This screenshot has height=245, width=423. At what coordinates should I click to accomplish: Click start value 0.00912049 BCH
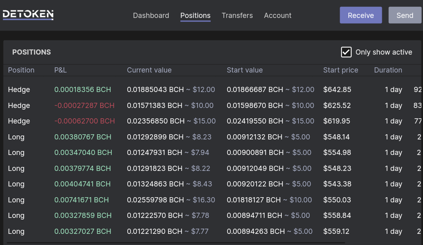click(x=255, y=168)
